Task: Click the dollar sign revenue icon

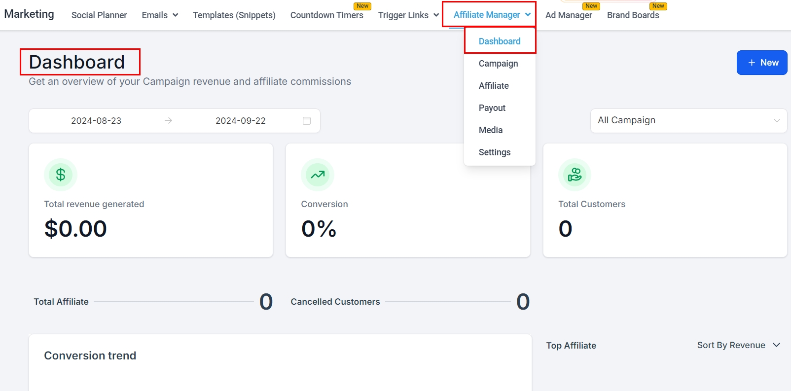Action: click(61, 175)
